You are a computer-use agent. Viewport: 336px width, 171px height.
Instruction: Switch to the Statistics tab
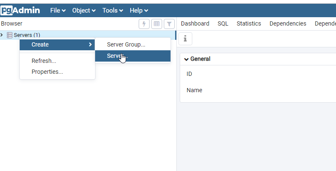tap(249, 23)
